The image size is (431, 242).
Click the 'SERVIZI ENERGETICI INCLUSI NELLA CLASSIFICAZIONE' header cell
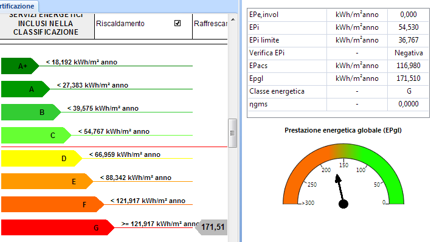pyautogui.click(x=46, y=26)
